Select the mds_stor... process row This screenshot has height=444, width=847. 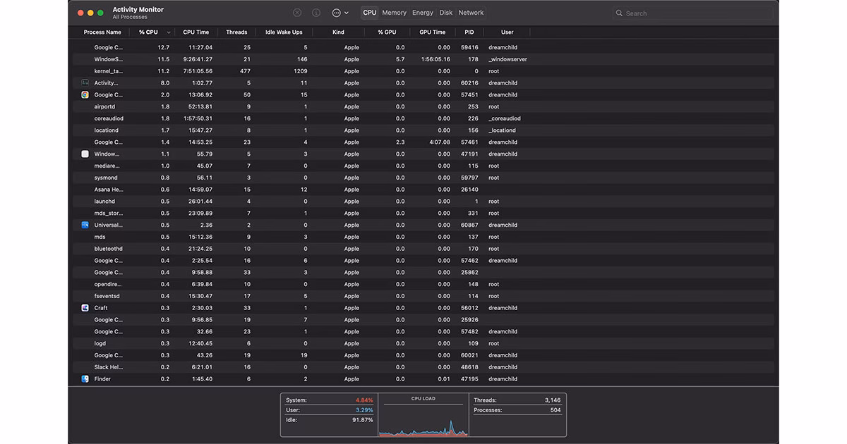[x=423, y=213]
